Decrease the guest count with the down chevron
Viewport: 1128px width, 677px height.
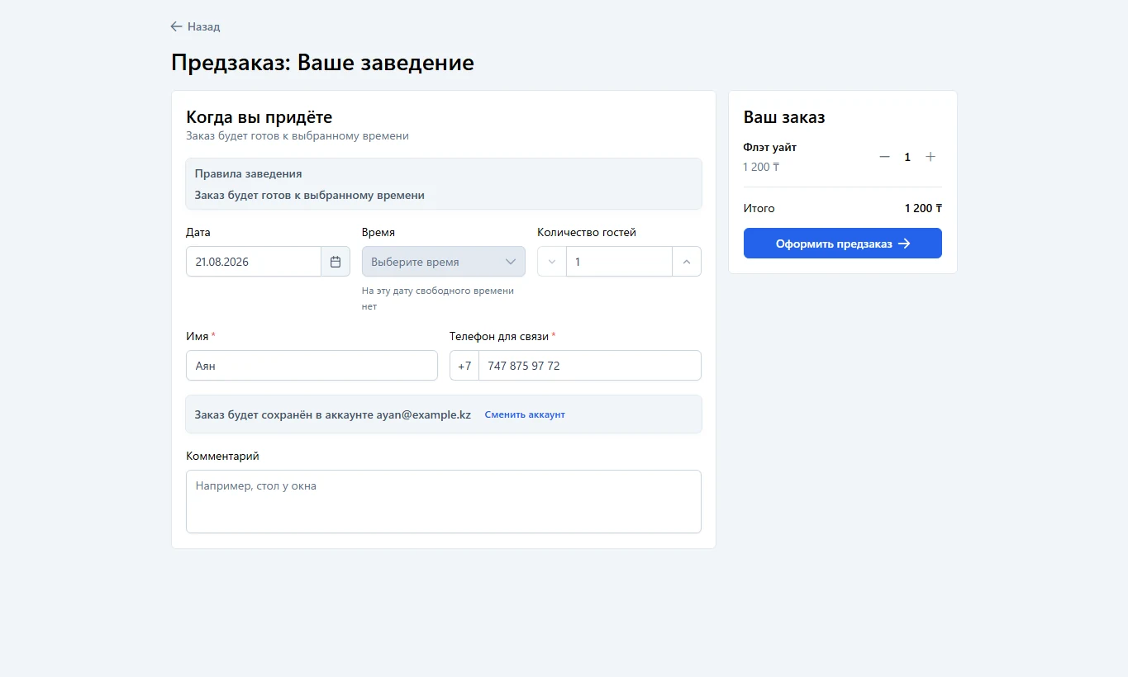coord(552,262)
